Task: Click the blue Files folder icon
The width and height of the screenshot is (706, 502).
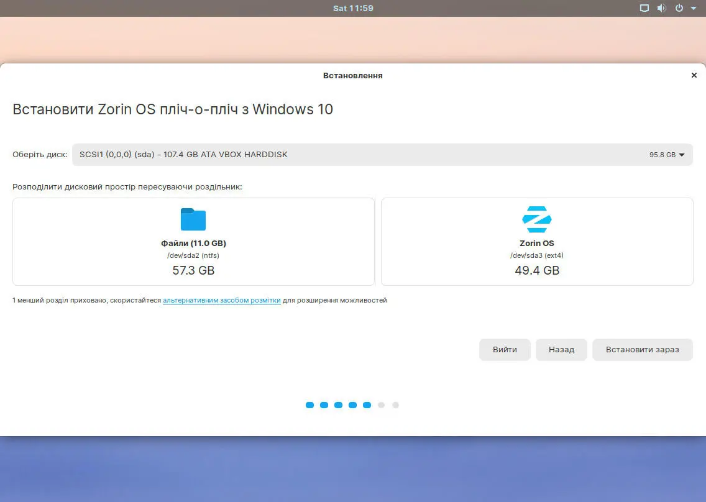Action: tap(193, 219)
